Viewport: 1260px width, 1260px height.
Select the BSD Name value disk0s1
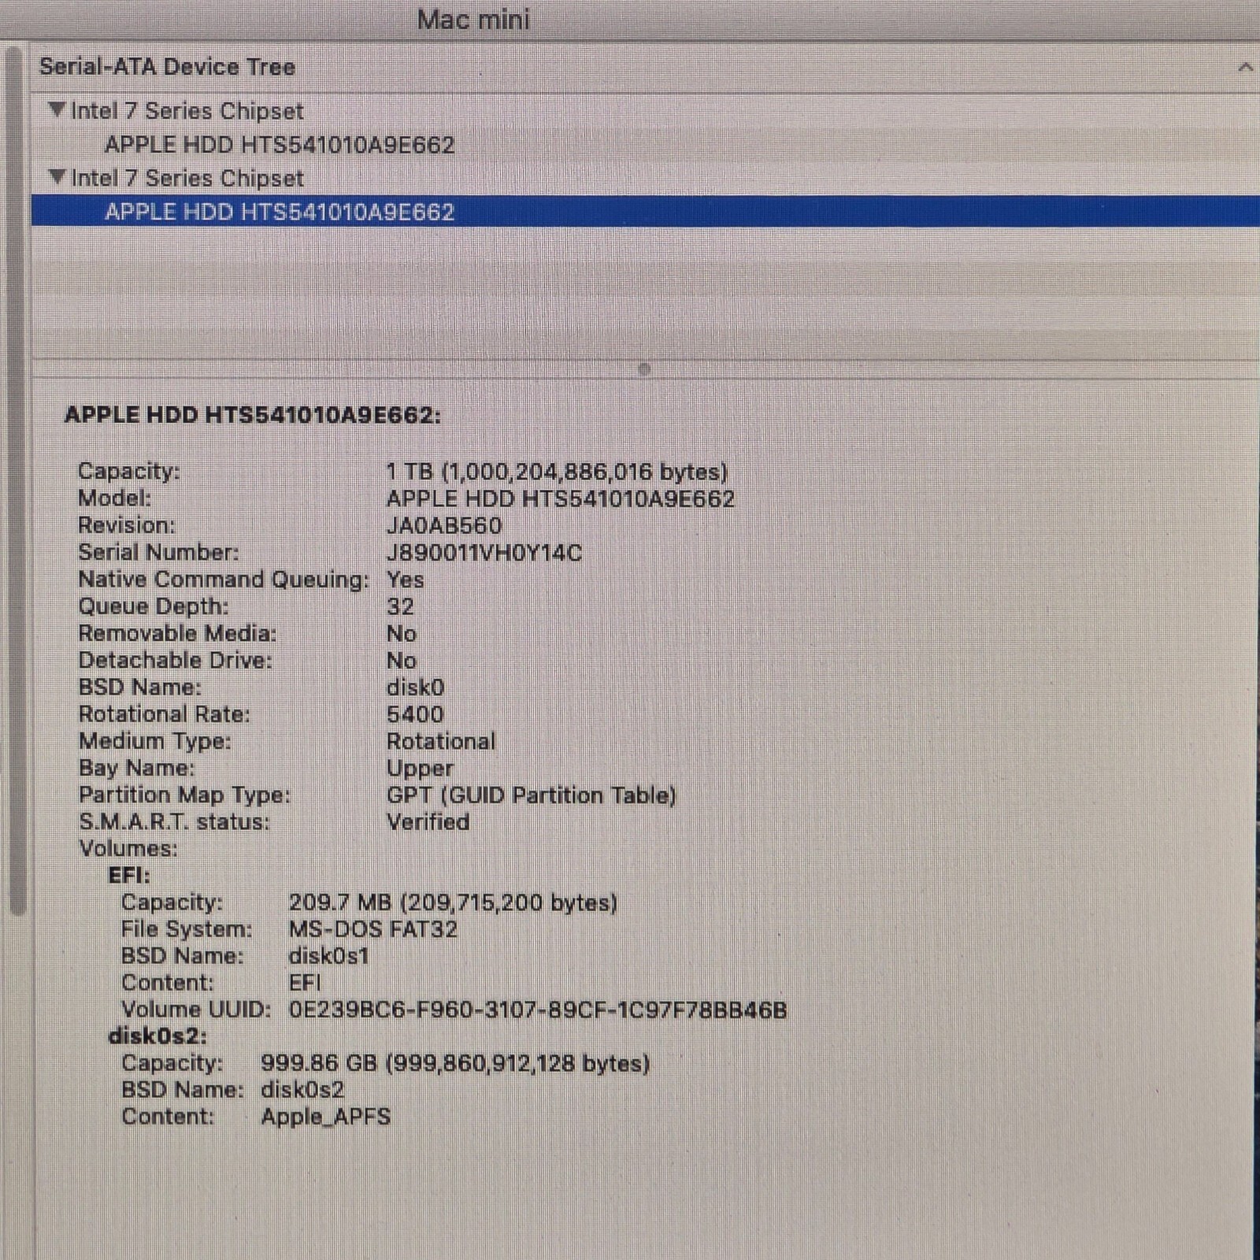click(328, 956)
